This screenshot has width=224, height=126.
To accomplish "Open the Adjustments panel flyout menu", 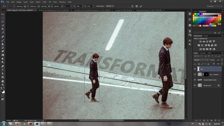I will point(222,36).
